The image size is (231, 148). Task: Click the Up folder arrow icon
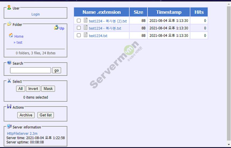click(56, 28)
